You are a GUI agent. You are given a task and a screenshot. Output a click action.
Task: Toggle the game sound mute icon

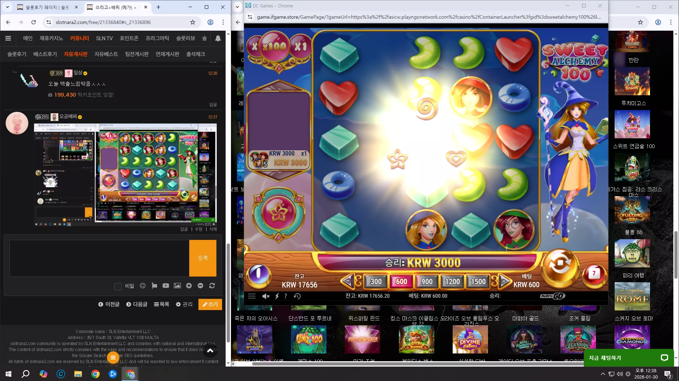point(266,296)
